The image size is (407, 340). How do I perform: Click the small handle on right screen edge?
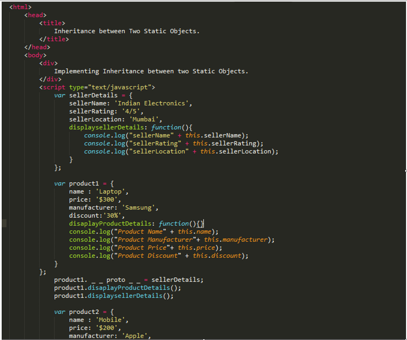pyautogui.click(x=405, y=171)
